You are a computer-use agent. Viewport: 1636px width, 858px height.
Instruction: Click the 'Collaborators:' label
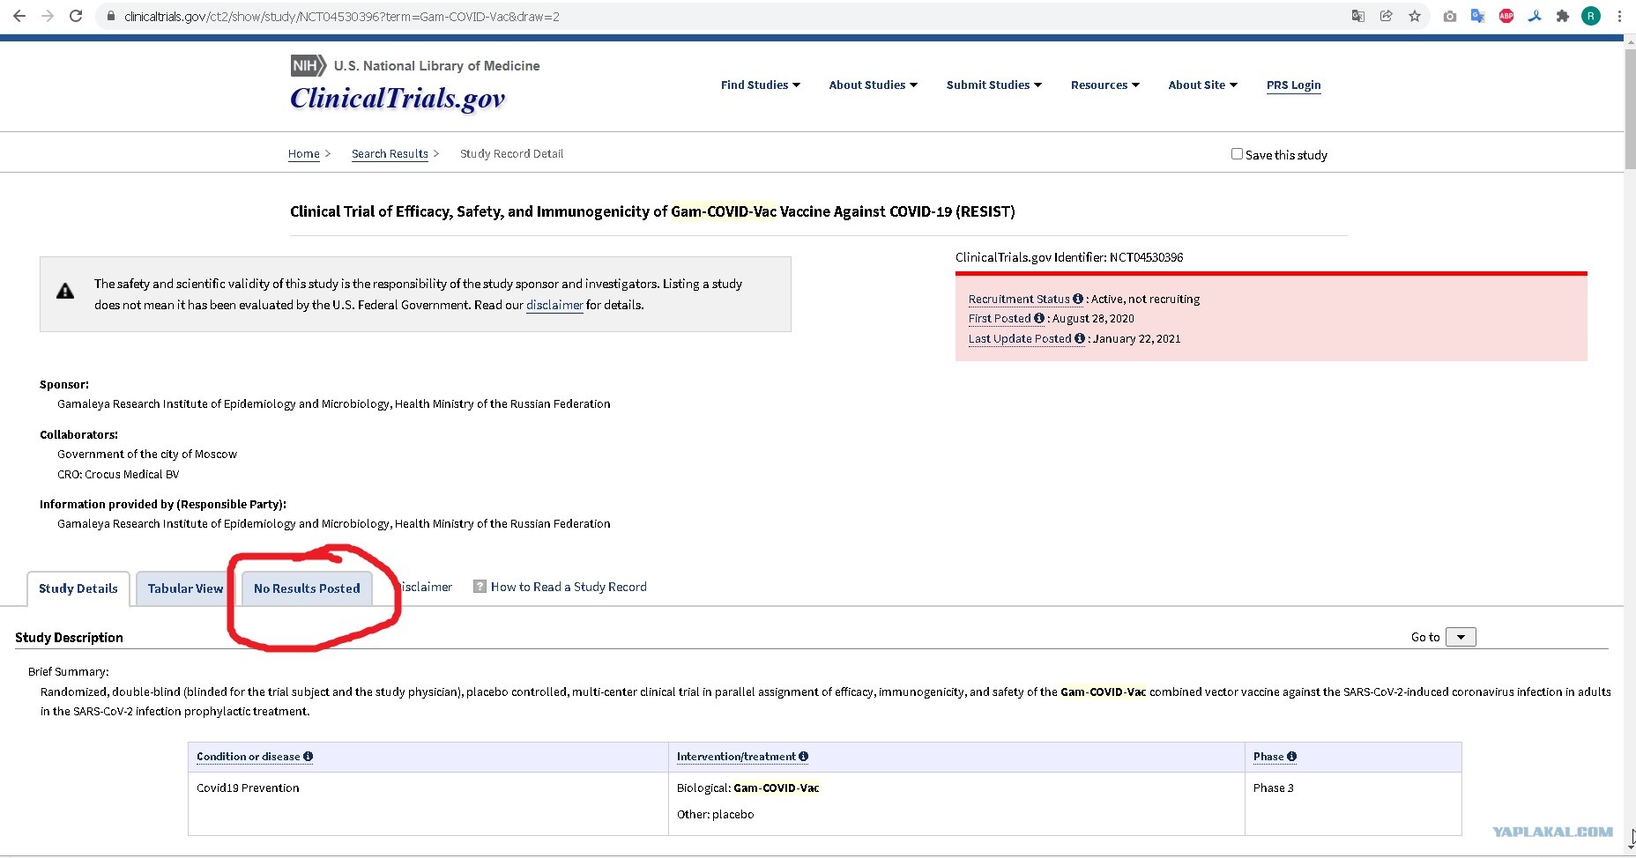coord(78,435)
